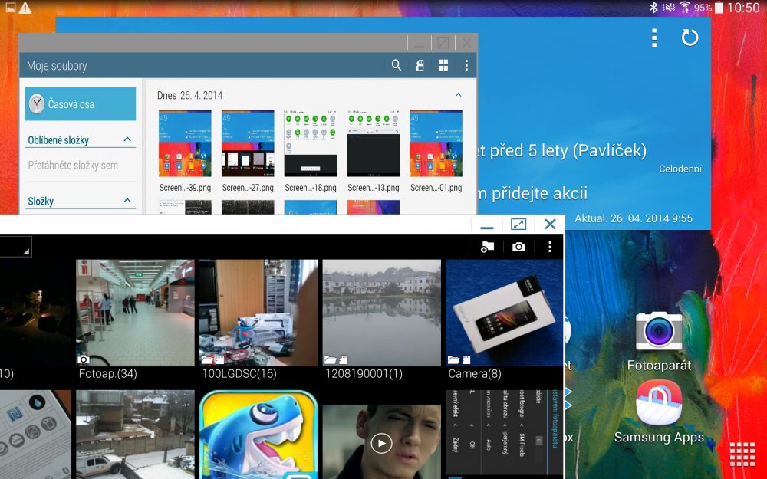Open the gallery overflow menu
The width and height of the screenshot is (767, 479).
pyautogui.click(x=550, y=247)
